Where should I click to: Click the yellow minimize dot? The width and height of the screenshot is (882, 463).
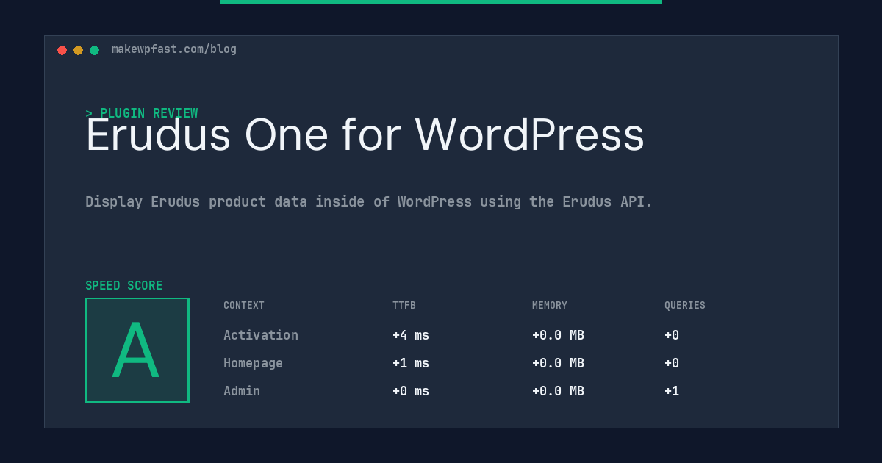pyautogui.click(x=78, y=50)
